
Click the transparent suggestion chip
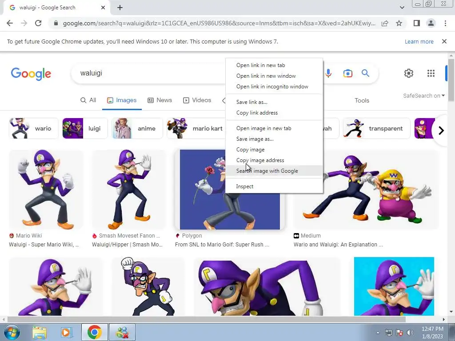(x=377, y=128)
